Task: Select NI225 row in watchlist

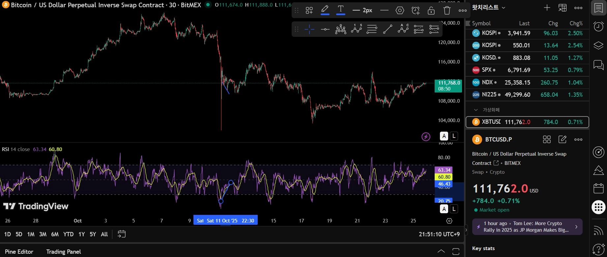Action: coord(527,95)
